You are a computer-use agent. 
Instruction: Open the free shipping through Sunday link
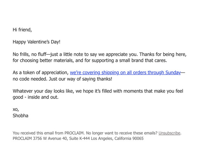[125, 73]
